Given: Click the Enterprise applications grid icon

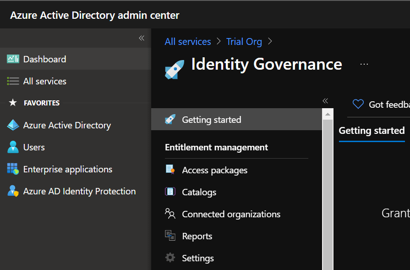Looking at the screenshot, I should pos(13,169).
